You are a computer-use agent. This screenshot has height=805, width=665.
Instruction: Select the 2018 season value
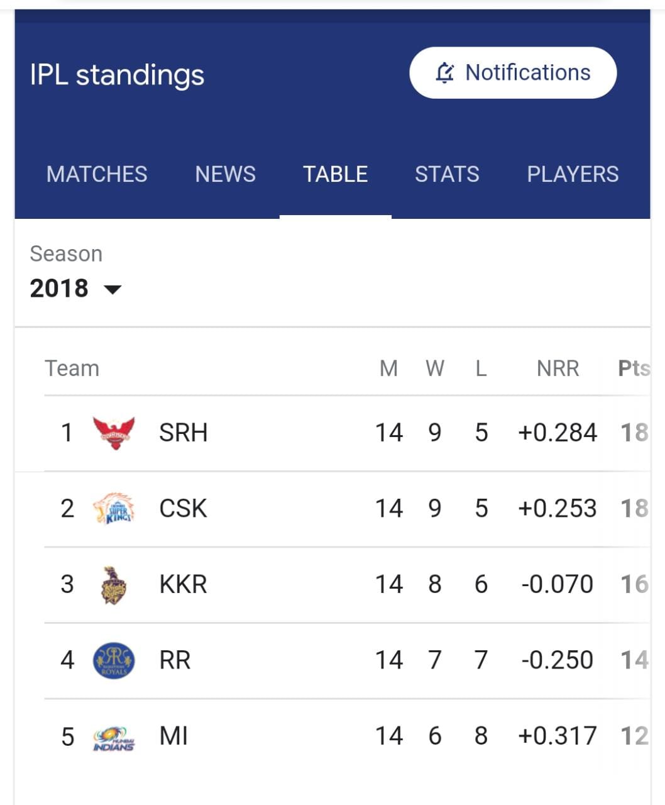pyautogui.click(x=59, y=289)
